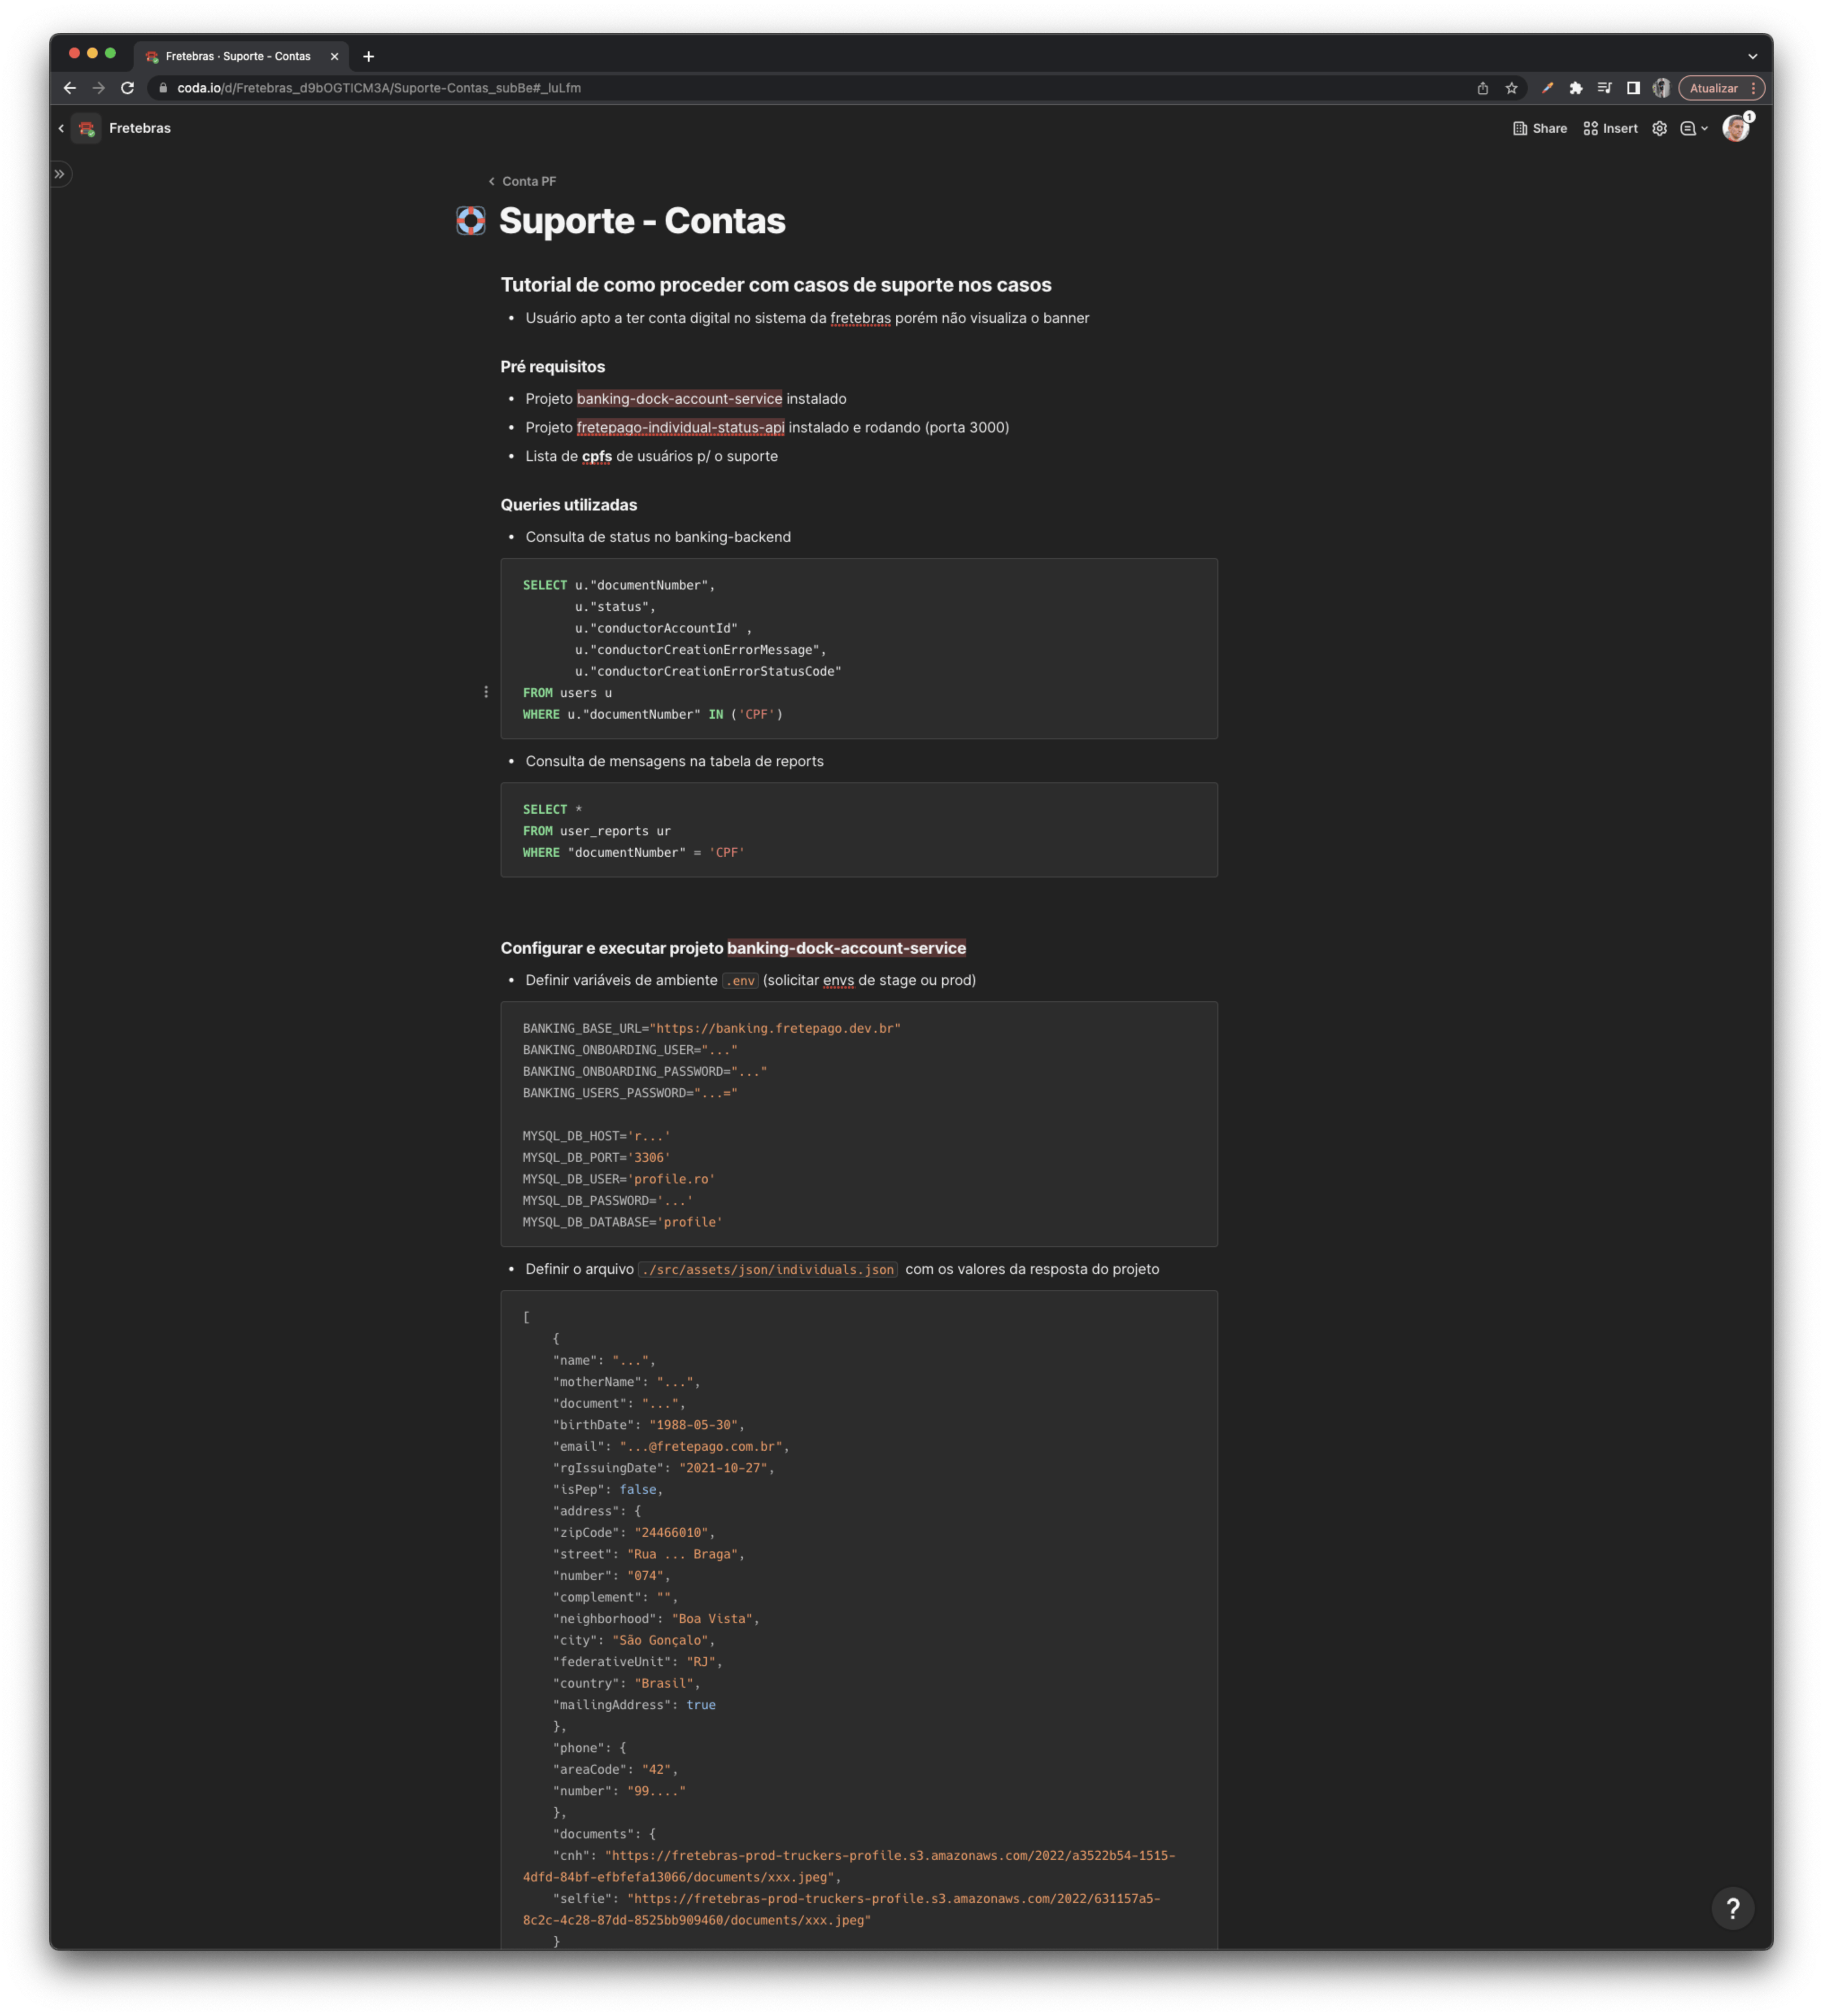Close the Fretebras - Suporte - Contas tab
The height and width of the screenshot is (2016, 1823).
pyautogui.click(x=334, y=56)
